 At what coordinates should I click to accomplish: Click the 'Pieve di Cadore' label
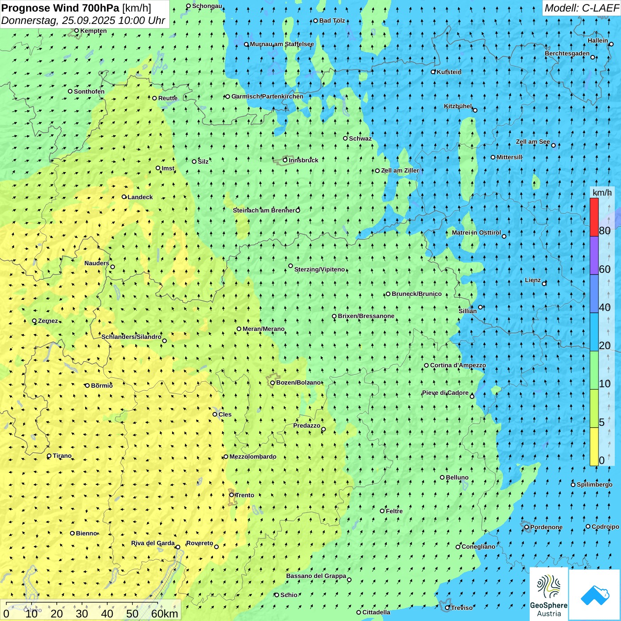click(x=445, y=393)
